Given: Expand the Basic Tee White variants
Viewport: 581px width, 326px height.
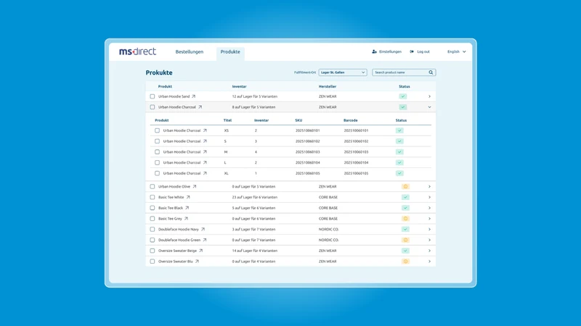Looking at the screenshot, I should [x=429, y=197].
